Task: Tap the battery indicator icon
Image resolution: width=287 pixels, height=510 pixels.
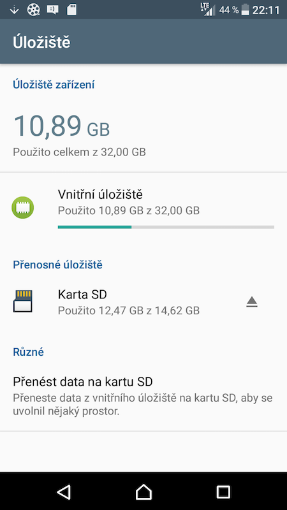Action: [x=246, y=10]
